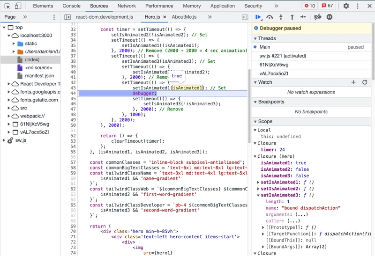Expand the static folder
Image resolution: width=375 pixels, height=256 pixels.
tap(14, 44)
